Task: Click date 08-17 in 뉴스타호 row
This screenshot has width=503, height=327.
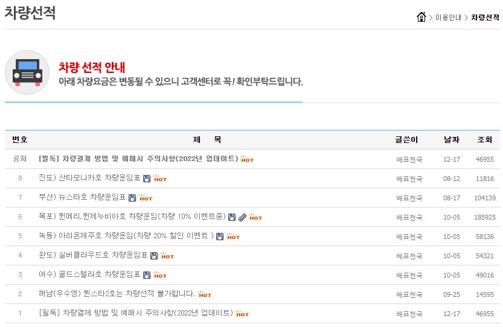Action: pyautogui.click(x=452, y=198)
